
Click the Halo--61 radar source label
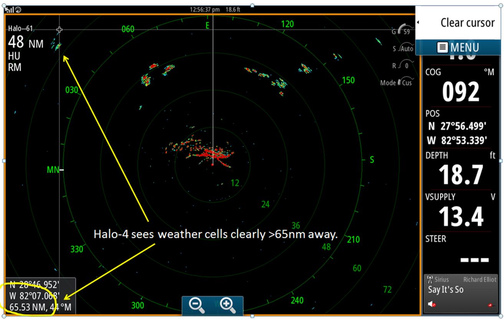click(21, 28)
